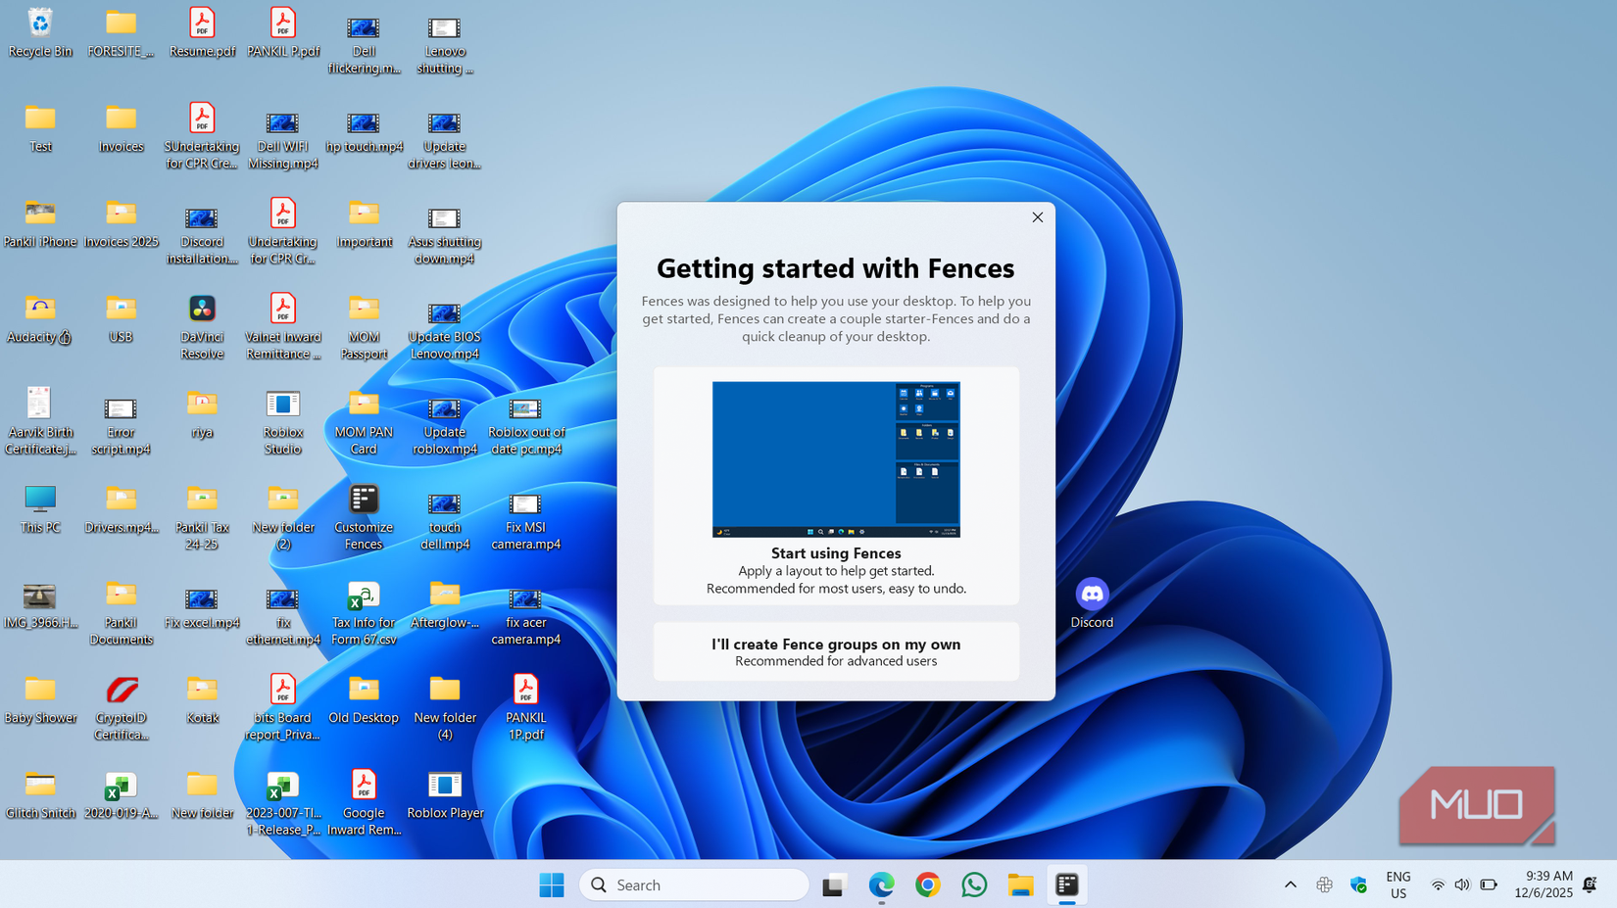
Task: Open Google Chrome from the taskbar
Action: pyautogui.click(x=927, y=884)
